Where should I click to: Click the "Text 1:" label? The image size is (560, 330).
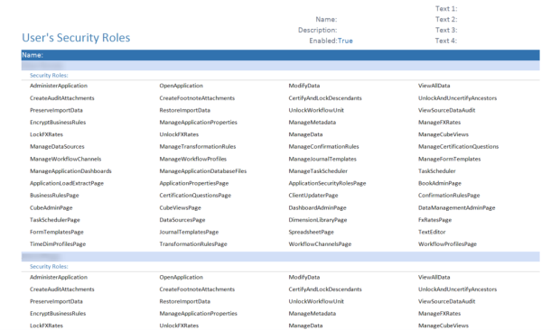point(446,8)
